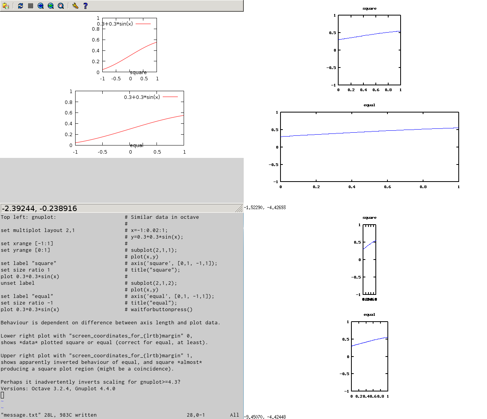Click the line "set size ratio -1"
Viewport: 487px width, 419px height.
[x=27, y=303]
